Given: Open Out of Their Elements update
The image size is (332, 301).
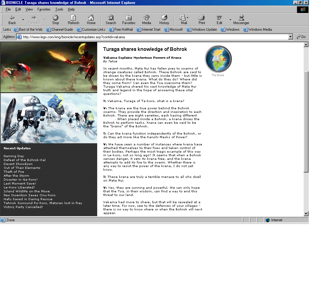Looking at the screenshot, I should pyautogui.click(x=22, y=168).
